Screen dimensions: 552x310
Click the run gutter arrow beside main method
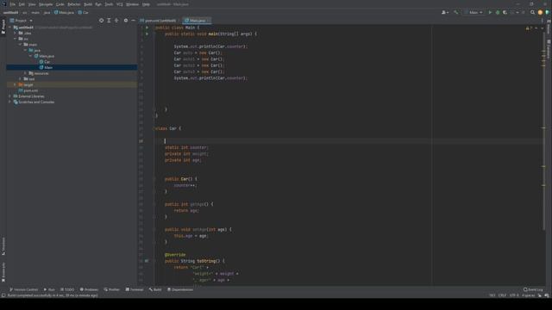147,34
